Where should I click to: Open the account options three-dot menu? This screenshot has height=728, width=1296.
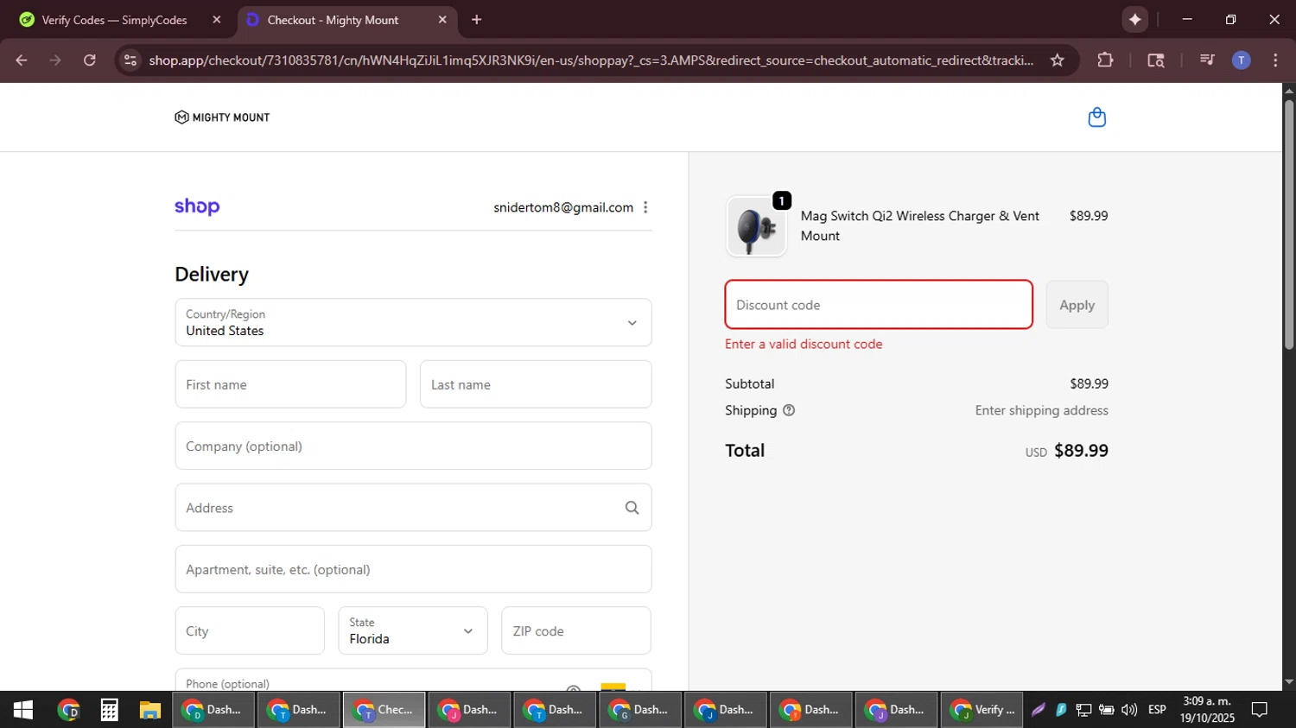pyautogui.click(x=645, y=207)
